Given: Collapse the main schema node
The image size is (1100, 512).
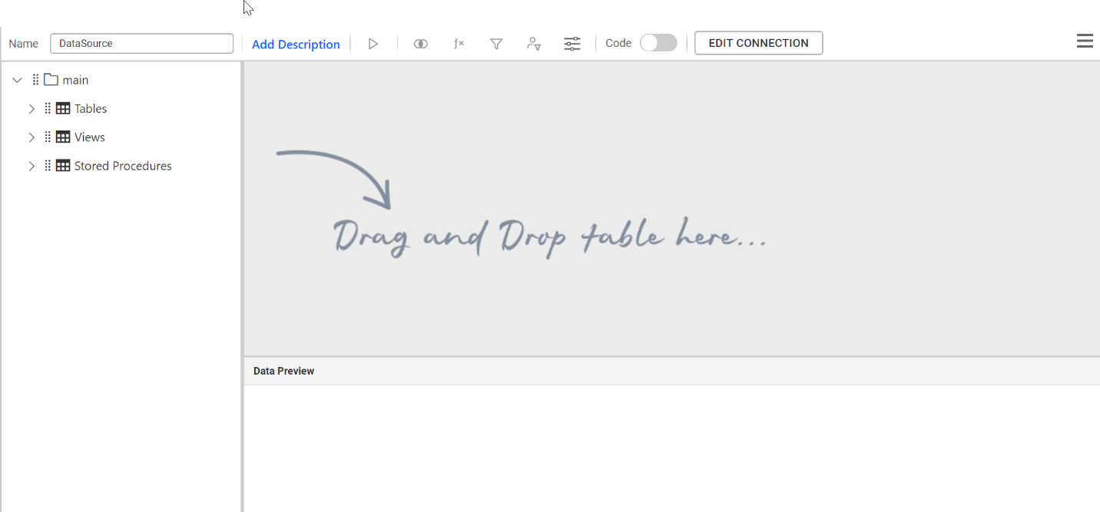Looking at the screenshot, I should pos(17,80).
